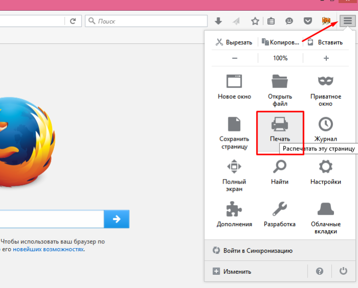Open the hamburger menu button
Screen dimensions: 358x288
347,21
